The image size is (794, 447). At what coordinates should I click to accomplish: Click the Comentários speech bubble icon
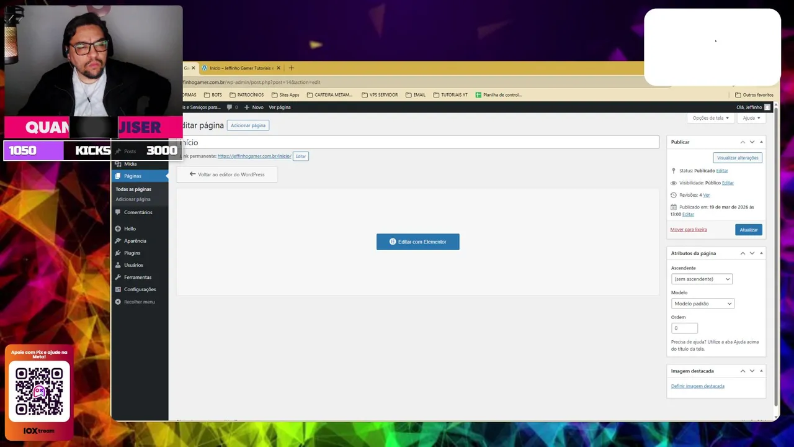click(x=118, y=212)
